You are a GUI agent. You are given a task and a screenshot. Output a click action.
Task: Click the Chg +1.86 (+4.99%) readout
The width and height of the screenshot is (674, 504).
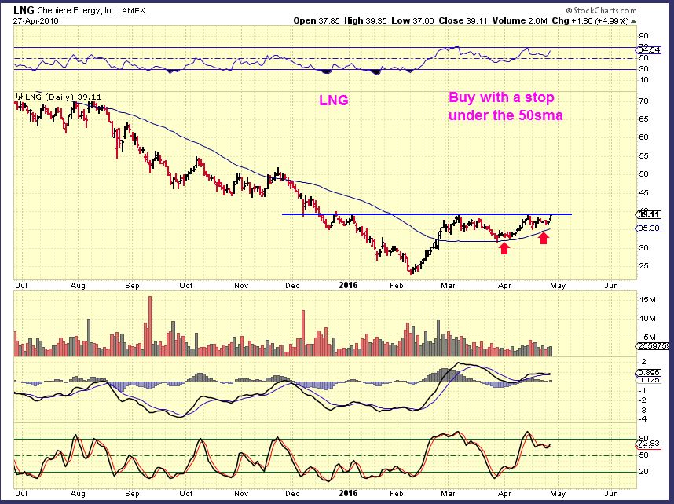point(590,20)
